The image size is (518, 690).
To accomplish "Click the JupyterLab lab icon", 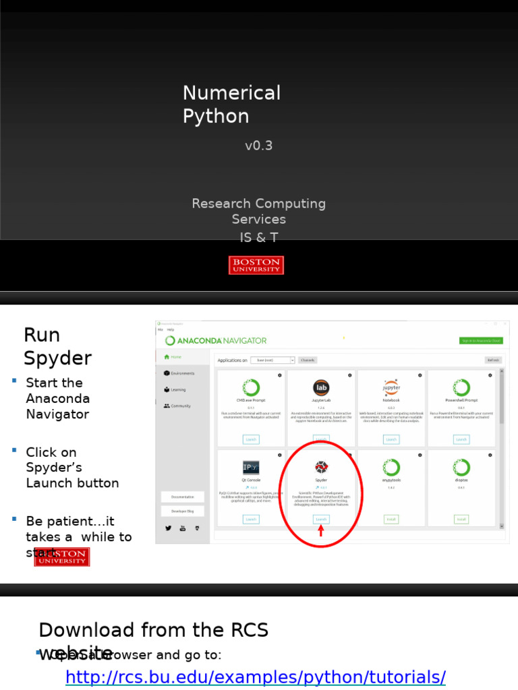I will [321, 387].
